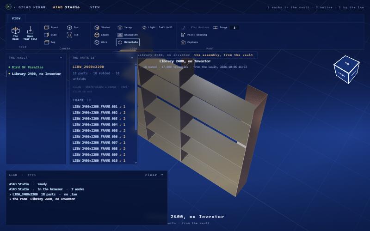Click the '2 works in the vault' status text
The image size is (370, 231).
pyautogui.click(x=288, y=7)
